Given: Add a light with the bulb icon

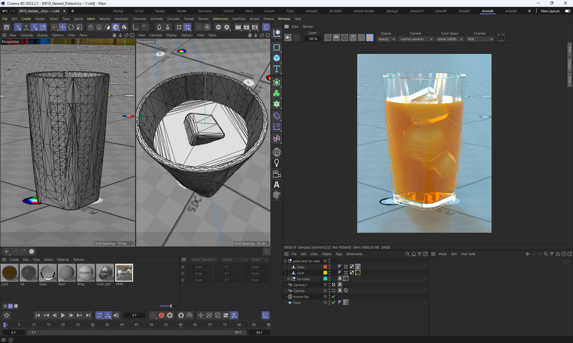Looking at the screenshot, I should tap(277, 163).
